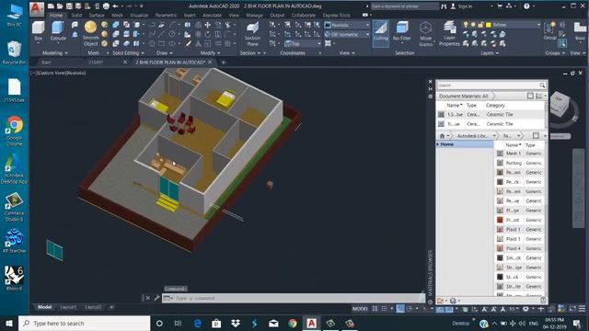Toggle clean screen icon in status bar

tap(572, 309)
